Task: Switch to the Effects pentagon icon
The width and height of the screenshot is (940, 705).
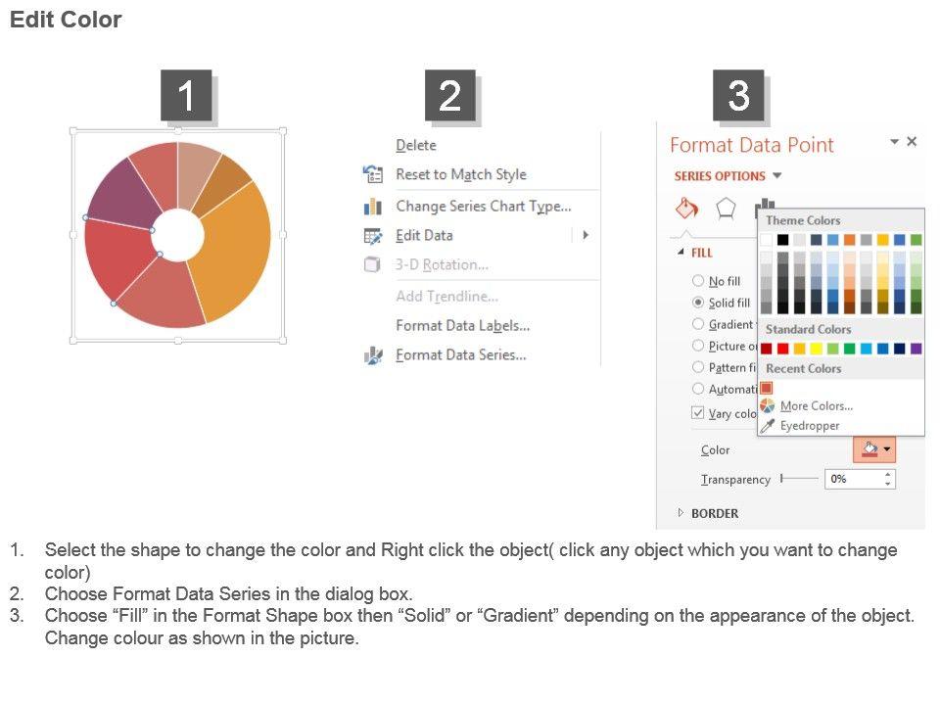Action: (x=726, y=208)
